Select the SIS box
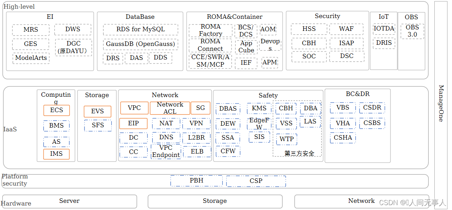Screen dimensions: 452x210 point(259,137)
